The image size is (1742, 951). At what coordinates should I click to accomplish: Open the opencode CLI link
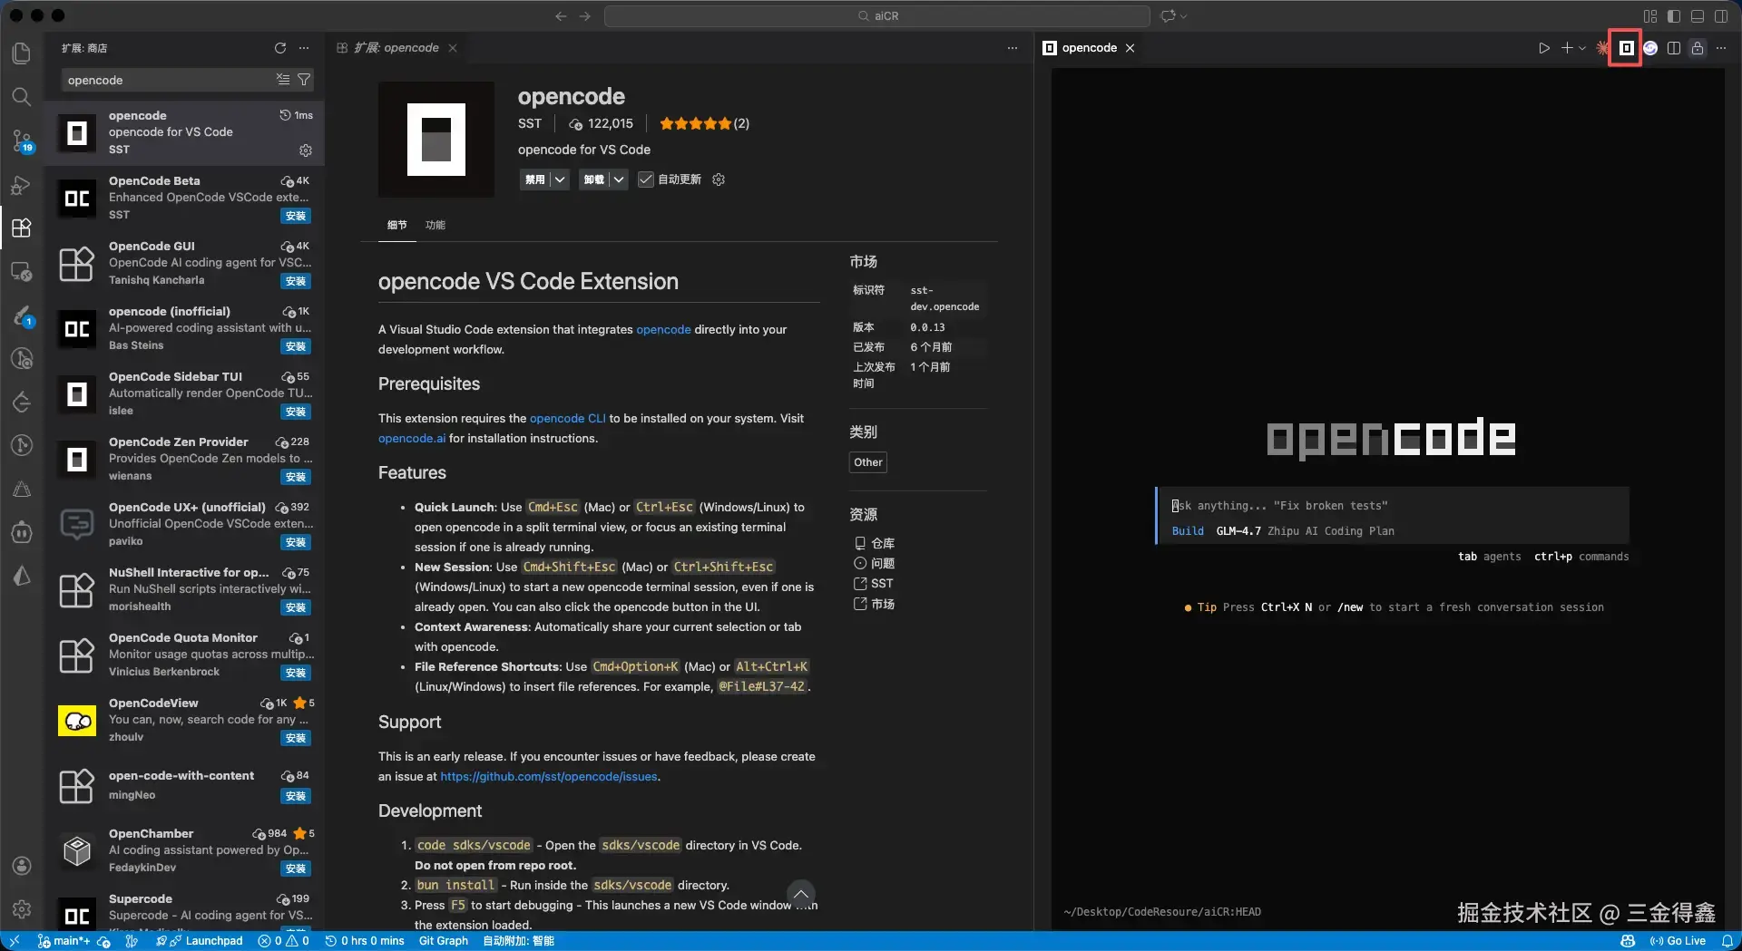(x=568, y=418)
